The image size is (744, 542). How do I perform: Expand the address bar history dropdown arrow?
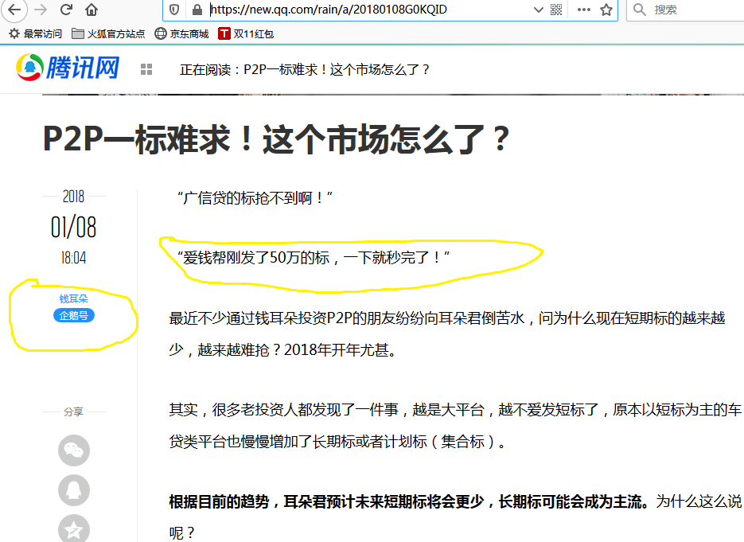click(x=538, y=10)
